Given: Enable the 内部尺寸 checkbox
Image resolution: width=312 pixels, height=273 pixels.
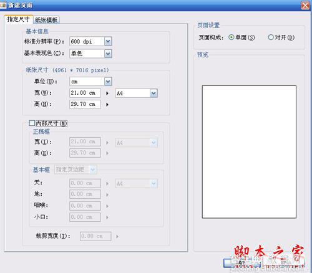Looking at the screenshot, I should tap(32, 123).
